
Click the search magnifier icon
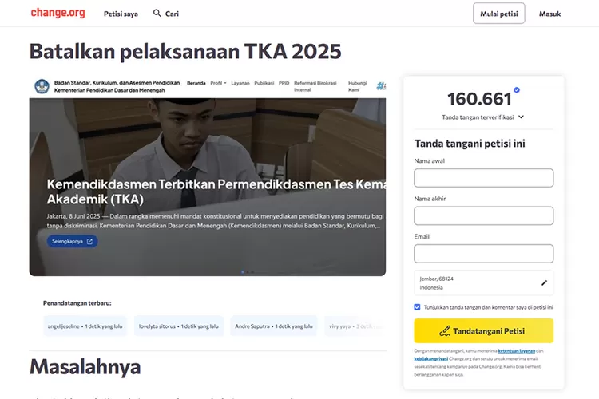(157, 13)
